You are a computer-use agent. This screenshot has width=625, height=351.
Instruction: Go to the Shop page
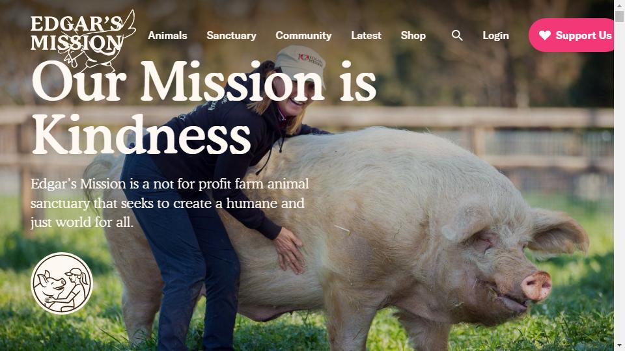413,35
